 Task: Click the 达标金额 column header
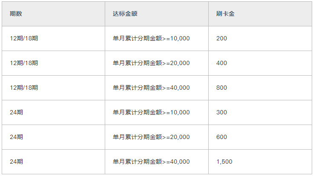(x=157, y=14)
